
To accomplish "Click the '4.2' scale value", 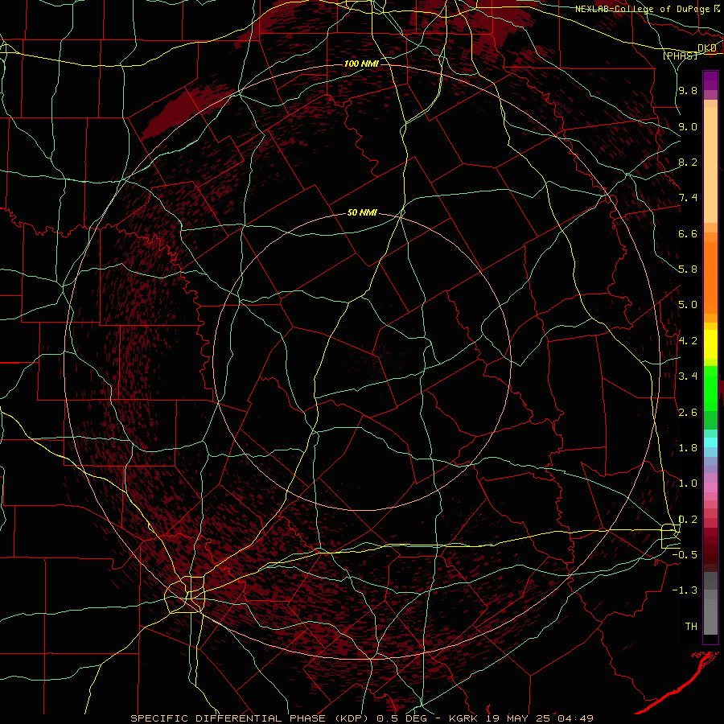I will pyautogui.click(x=688, y=341).
